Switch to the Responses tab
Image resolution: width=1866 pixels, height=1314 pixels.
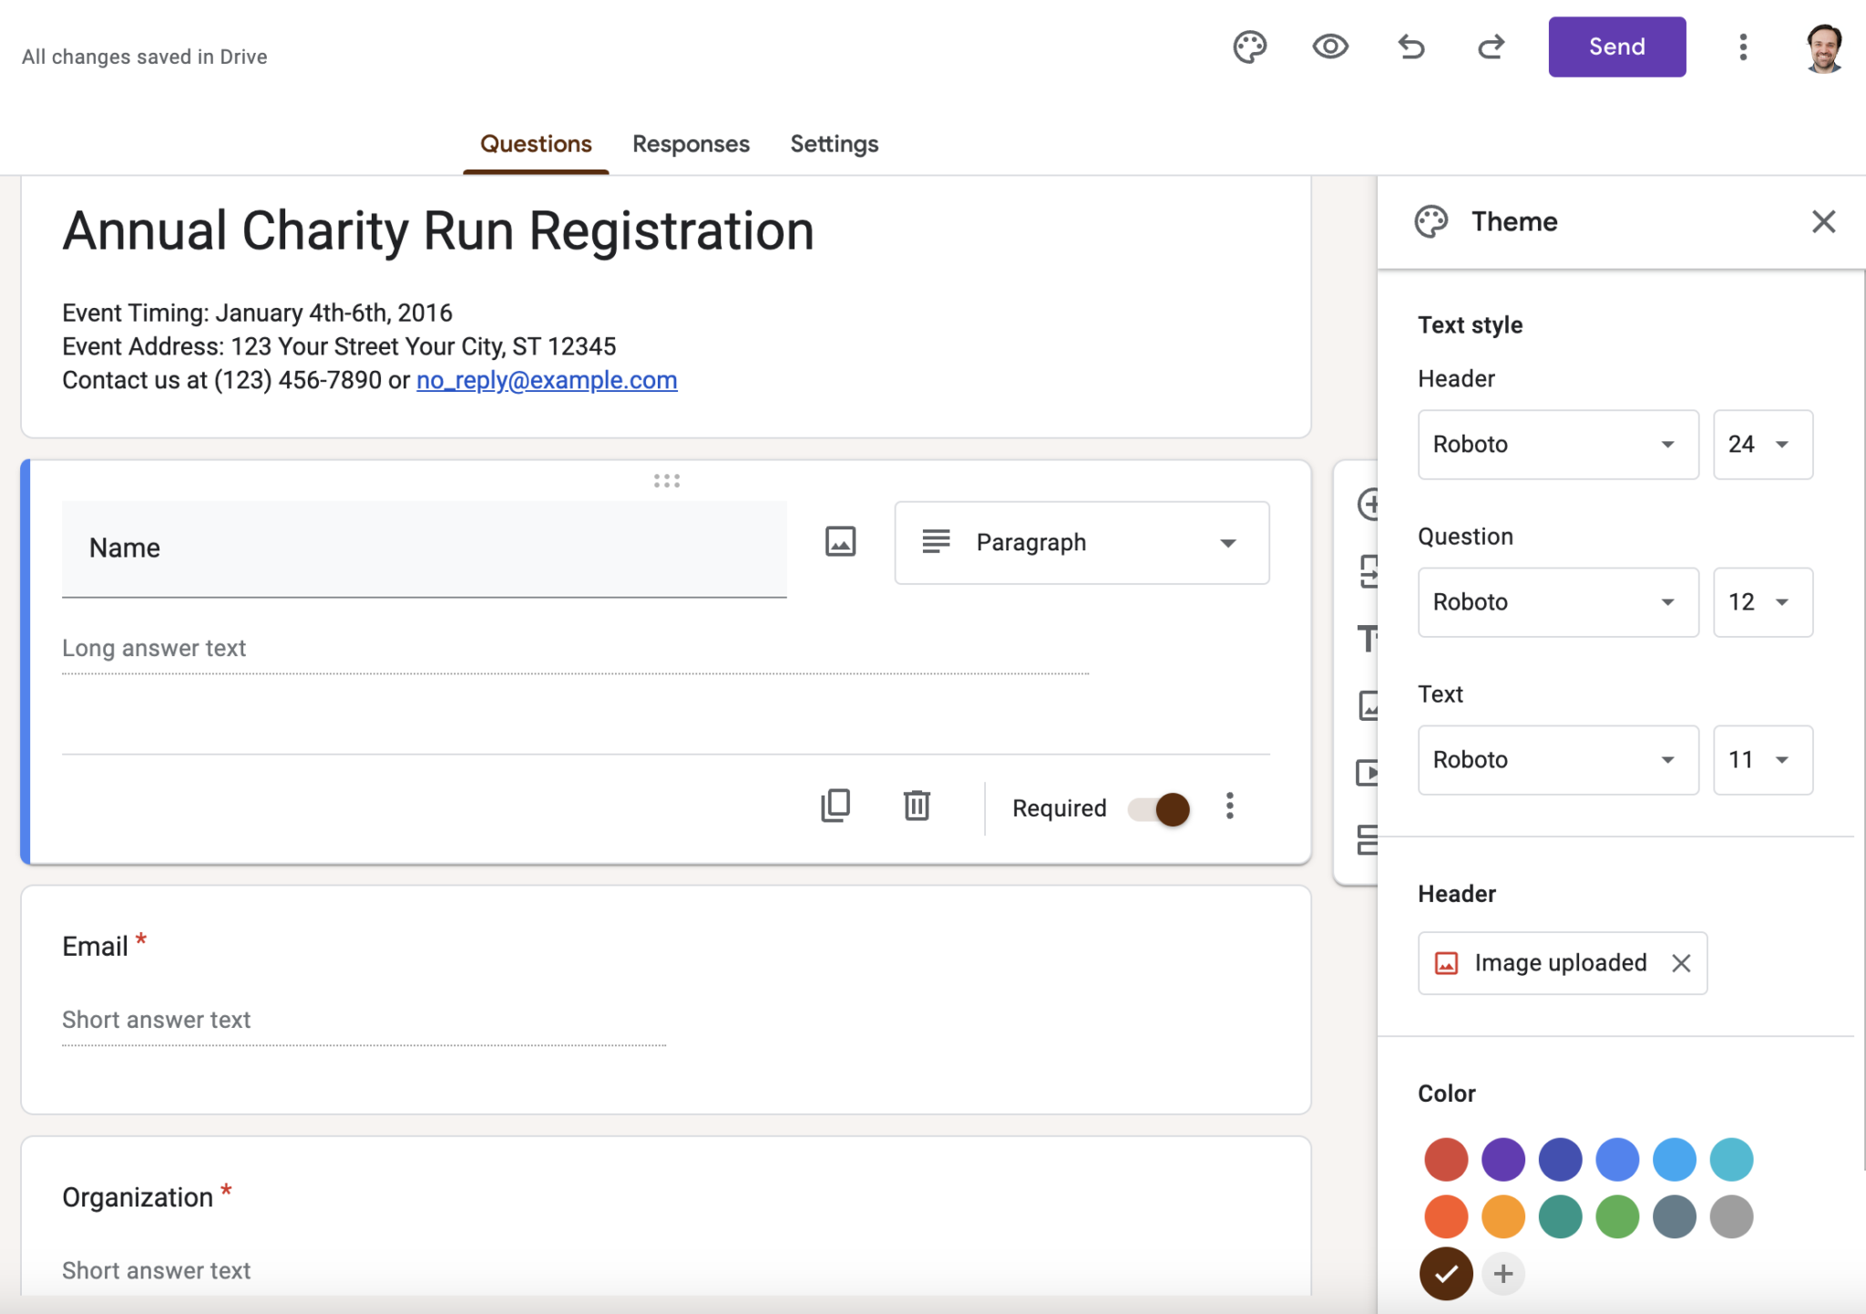tap(690, 143)
